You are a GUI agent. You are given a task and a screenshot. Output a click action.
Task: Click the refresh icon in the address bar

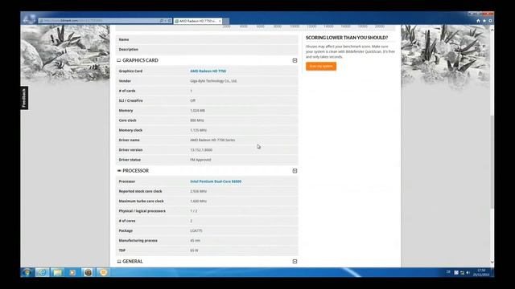(170, 21)
